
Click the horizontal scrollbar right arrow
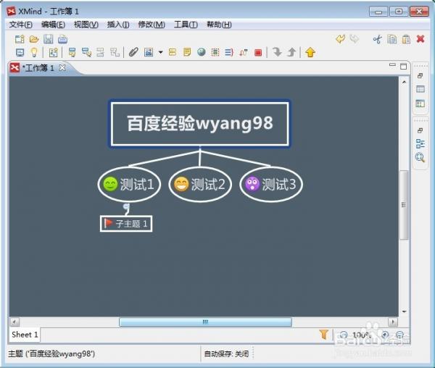coord(392,322)
